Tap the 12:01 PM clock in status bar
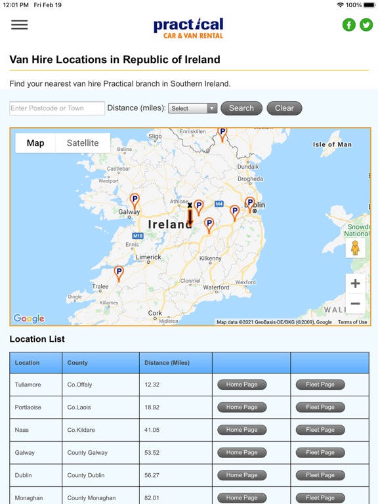Viewport: 378px width, 504px height. click(x=16, y=5)
